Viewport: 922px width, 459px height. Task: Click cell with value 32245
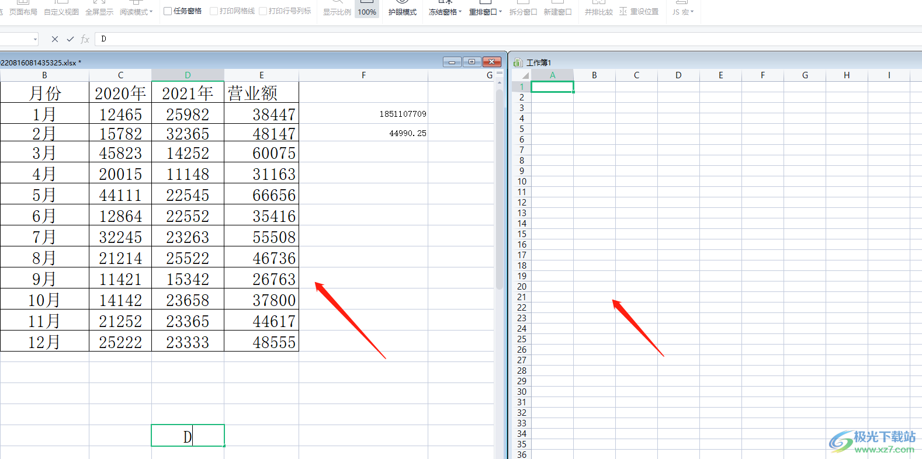120,237
